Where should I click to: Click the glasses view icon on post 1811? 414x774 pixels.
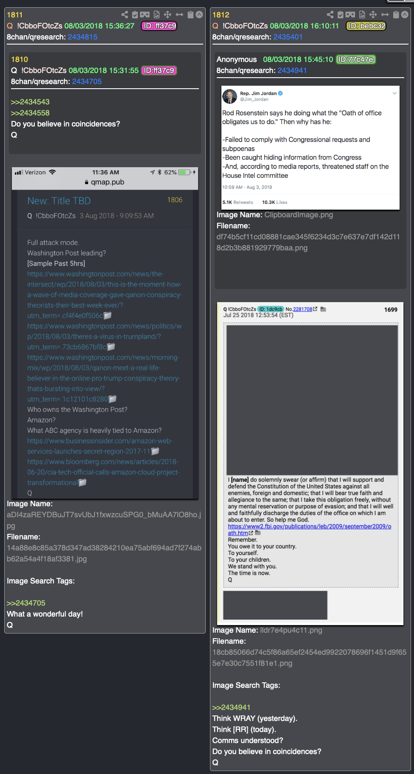(145, 15)
